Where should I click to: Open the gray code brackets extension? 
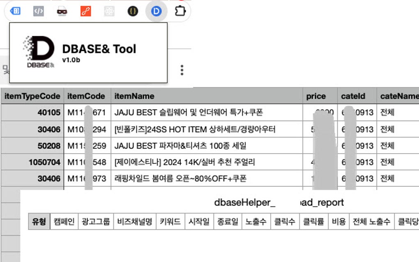[39, 11]
